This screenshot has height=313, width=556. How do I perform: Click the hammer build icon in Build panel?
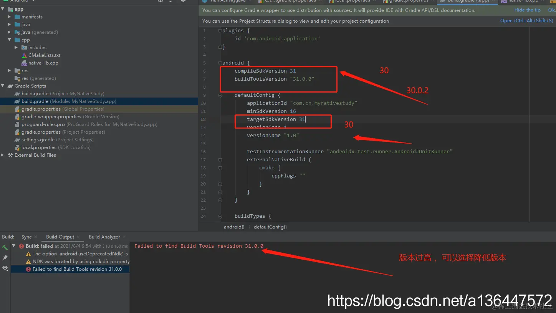point(5,247)
